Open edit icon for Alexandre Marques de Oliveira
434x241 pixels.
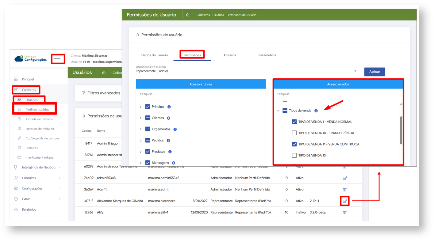click(x=345, y=201)
